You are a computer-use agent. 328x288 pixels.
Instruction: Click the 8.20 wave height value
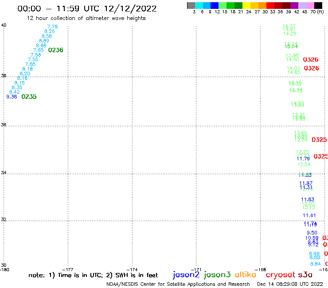(25, 74)
